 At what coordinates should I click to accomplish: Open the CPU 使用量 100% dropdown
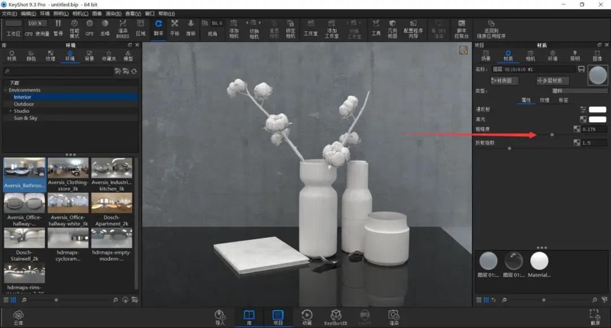[x=37, y=23]
